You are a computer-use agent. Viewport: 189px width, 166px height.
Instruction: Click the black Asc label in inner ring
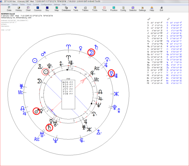click(97, 68)
